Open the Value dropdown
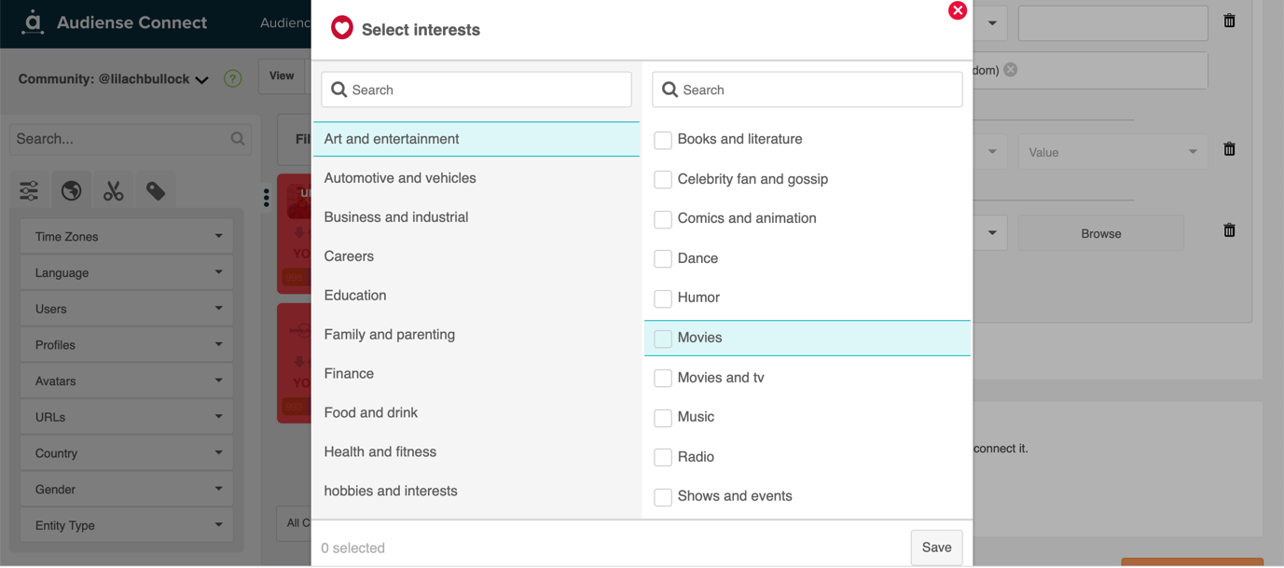 pyautogui.click(x=1111, y=152)
